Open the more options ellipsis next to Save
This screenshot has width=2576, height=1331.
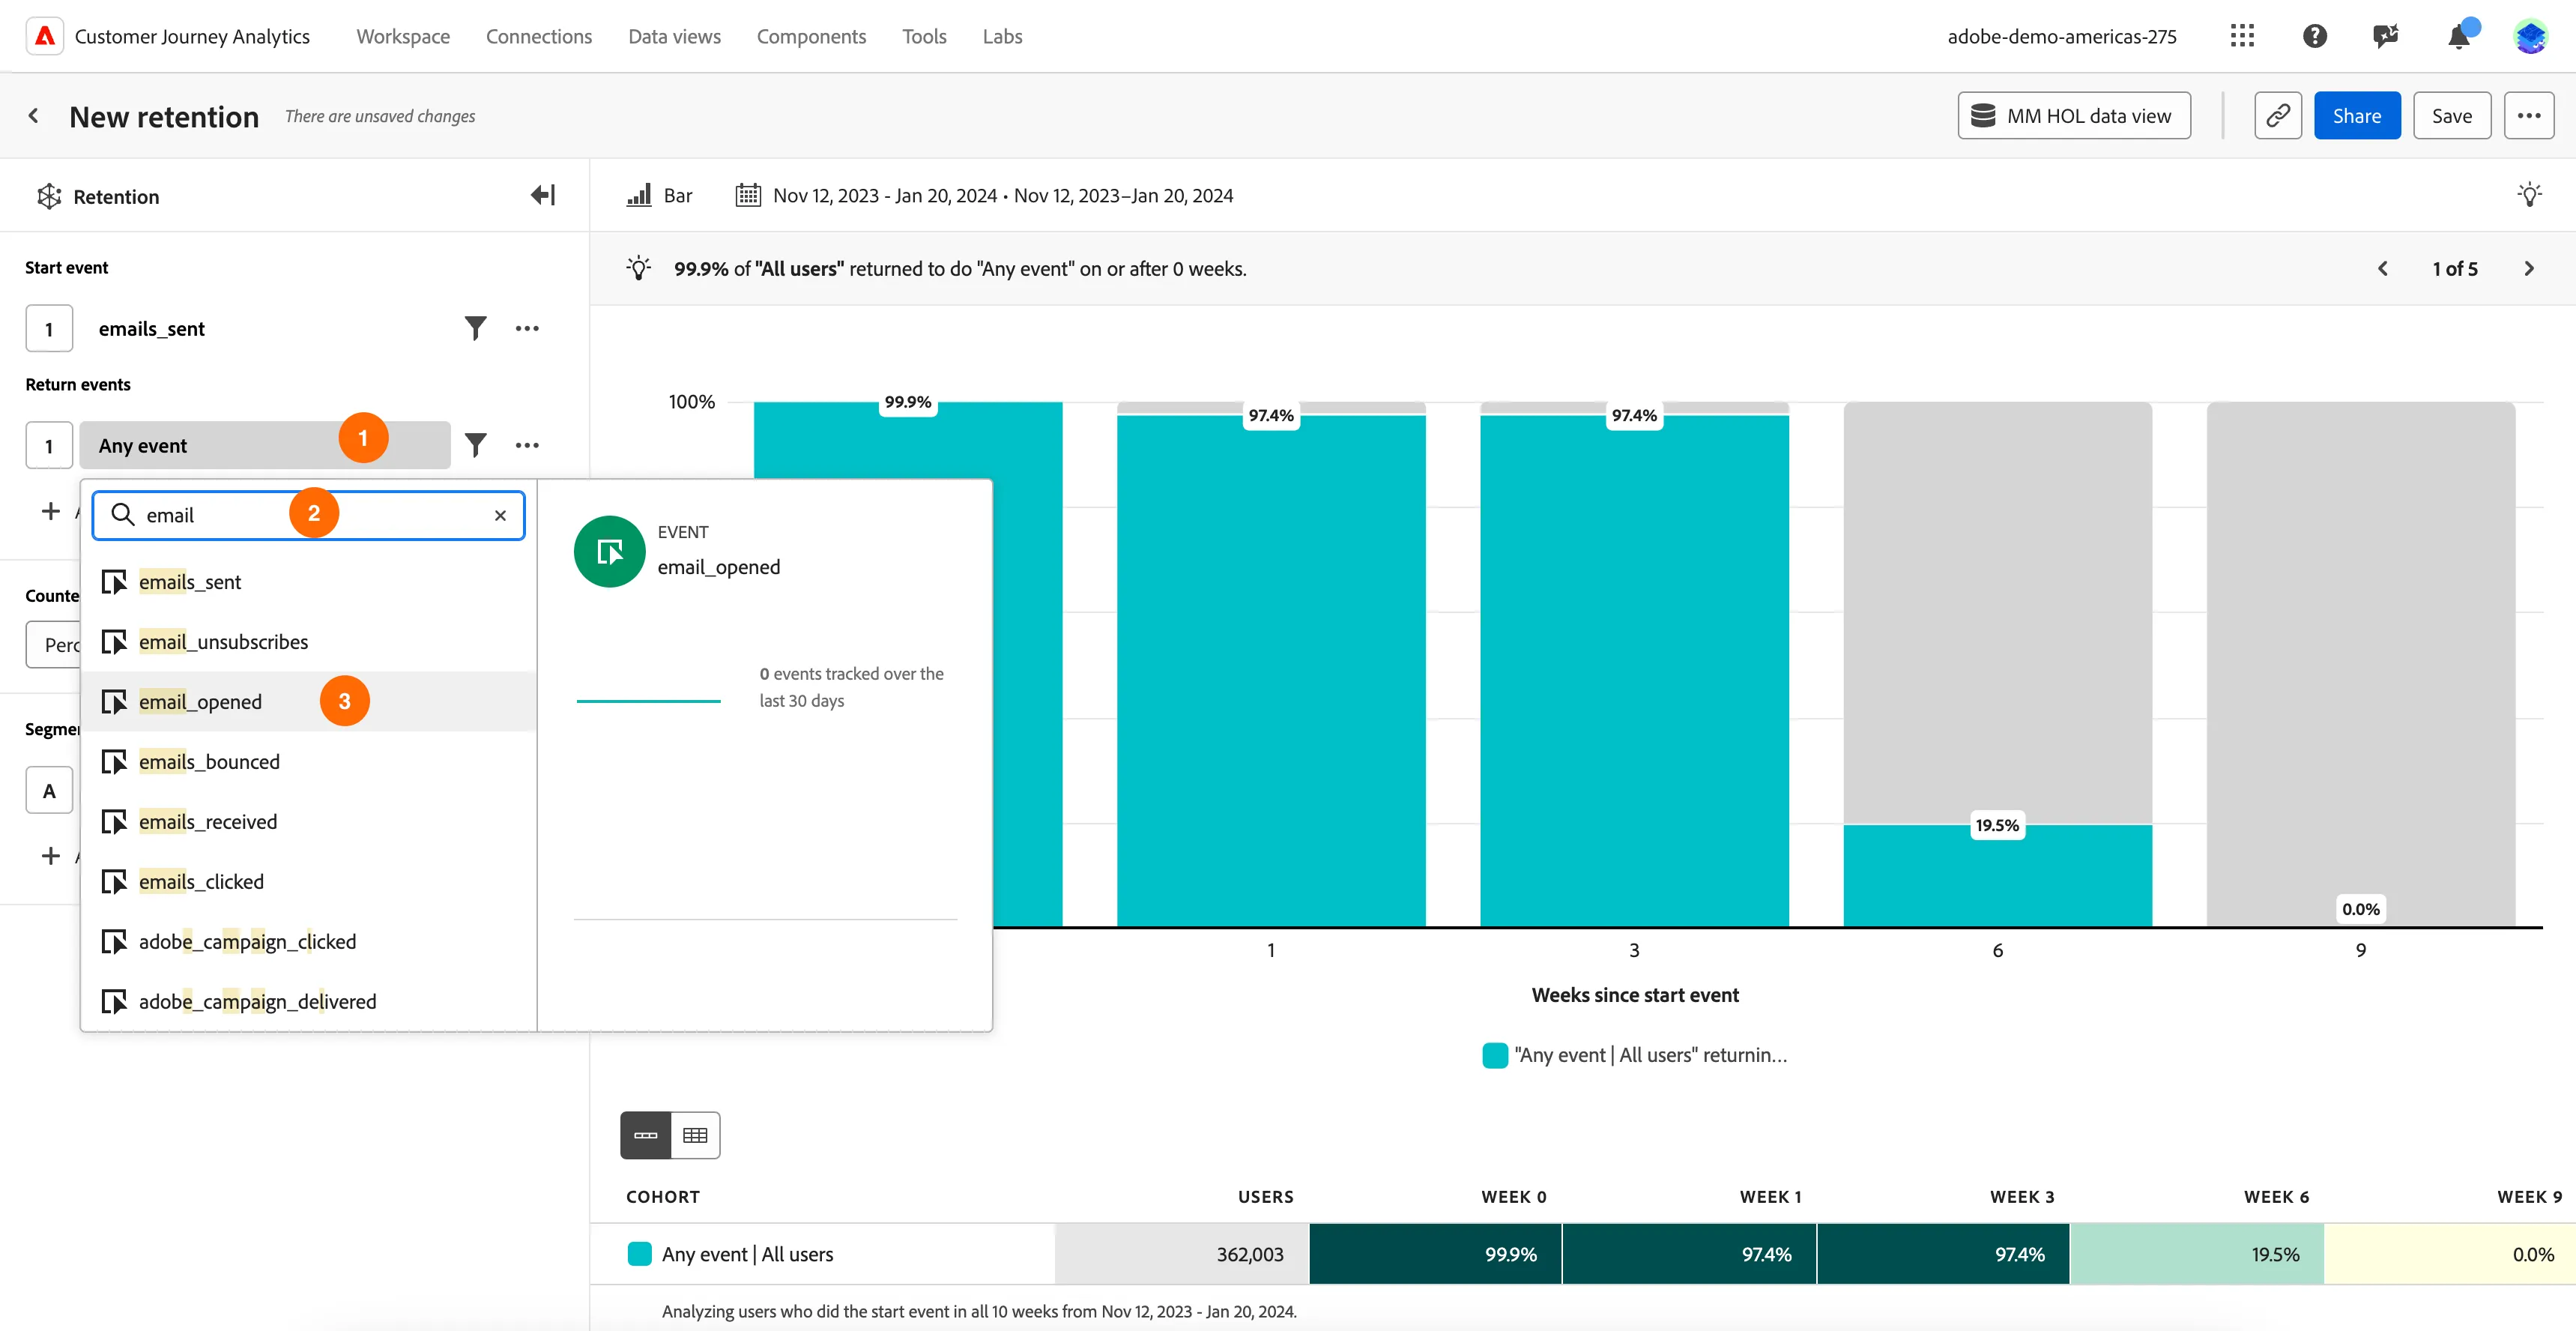(x=2529, y=116)
